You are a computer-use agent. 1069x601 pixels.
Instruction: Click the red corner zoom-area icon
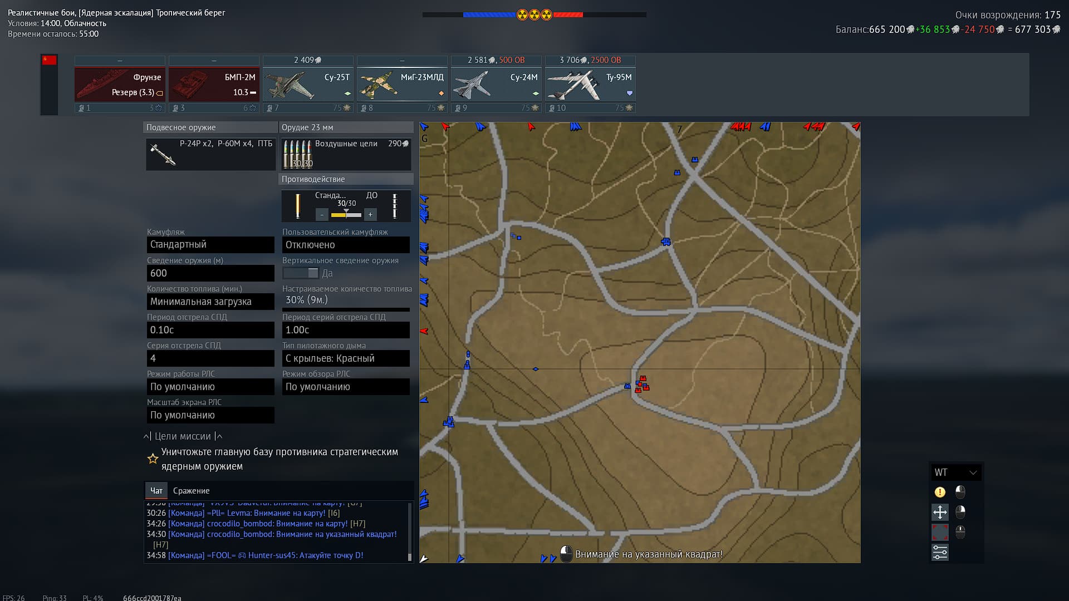coord(940,532)
